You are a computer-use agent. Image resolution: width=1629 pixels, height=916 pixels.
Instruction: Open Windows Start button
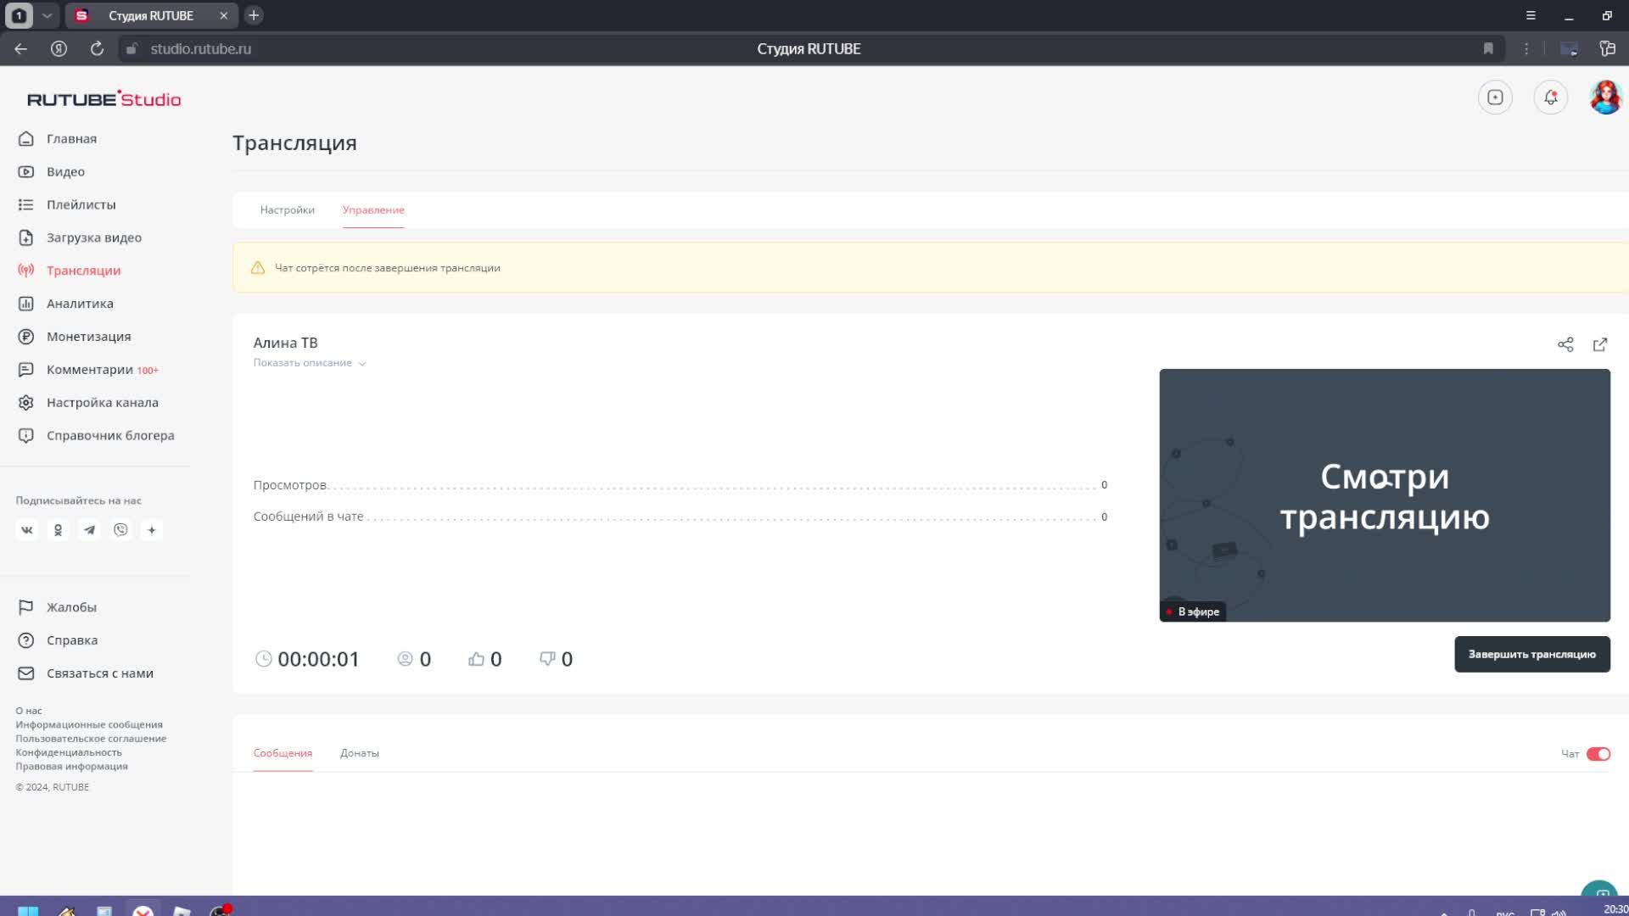[x=28, y=911]
